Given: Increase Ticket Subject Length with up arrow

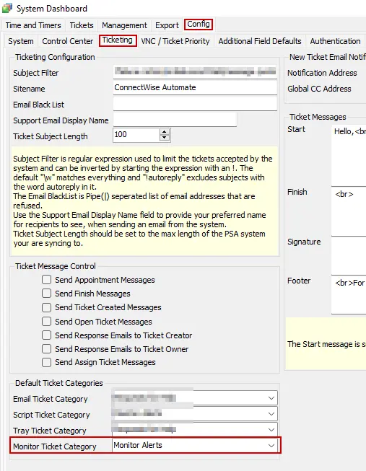Looking at the screenshot, I should coord(164,132).
